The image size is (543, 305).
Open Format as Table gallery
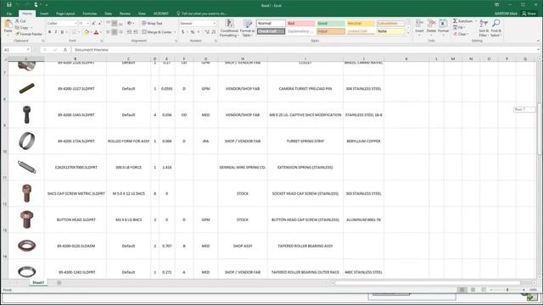[x=247, y=28]
